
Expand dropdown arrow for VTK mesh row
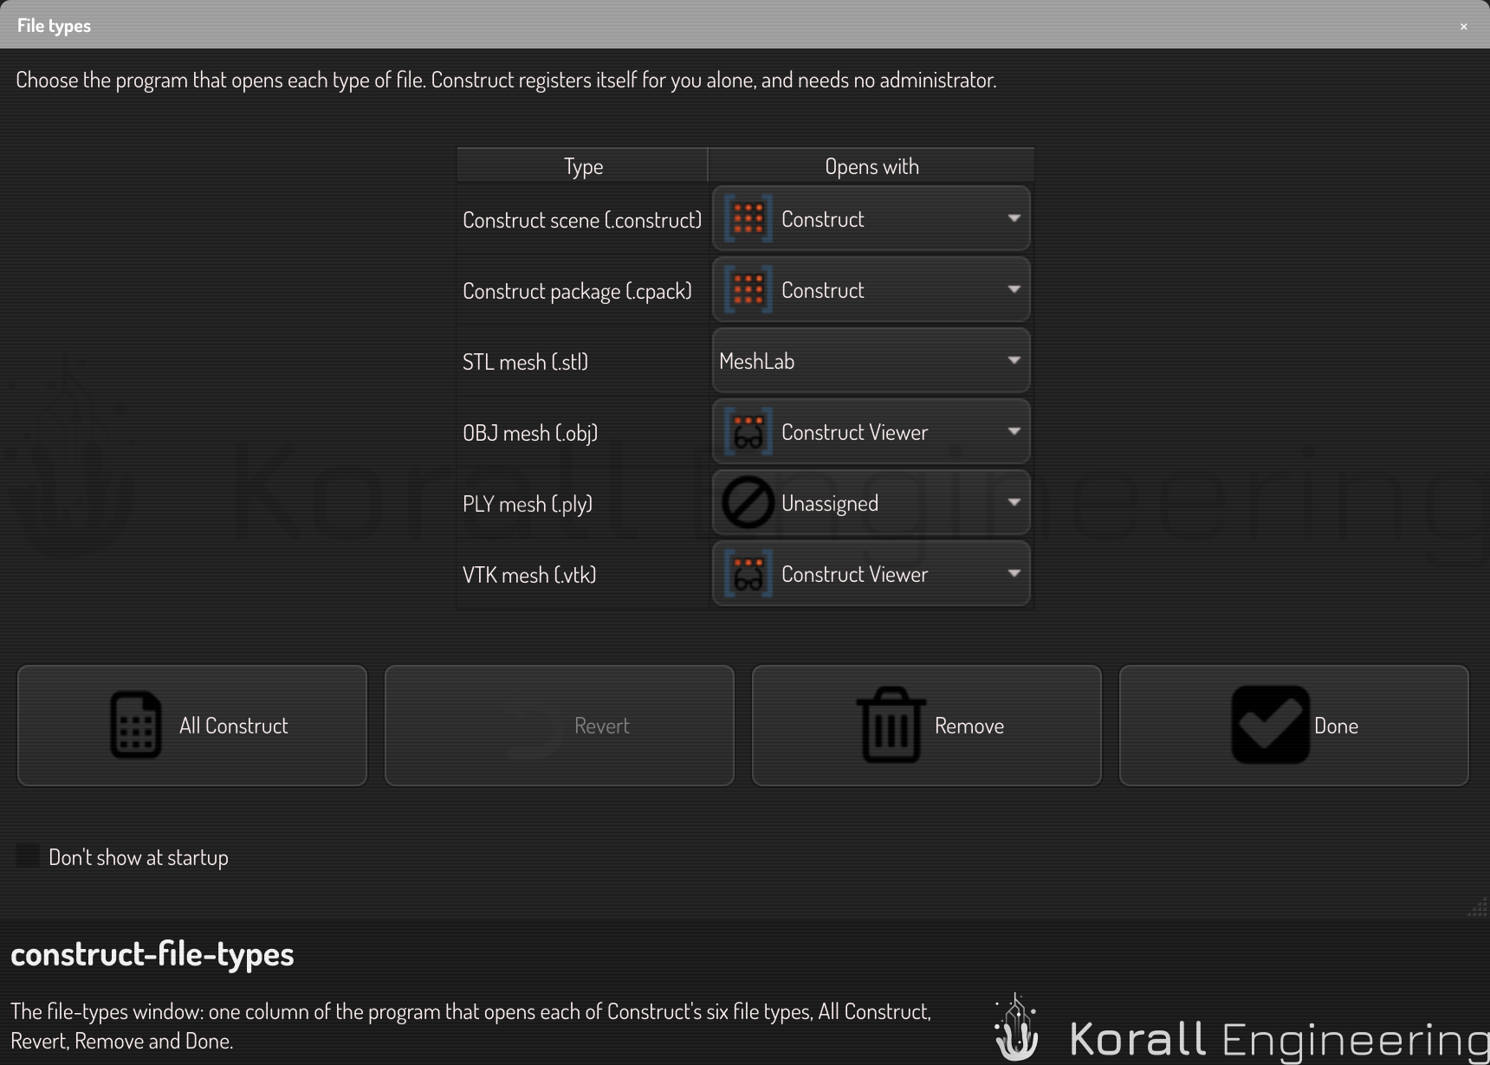pyautogui.click(x=1014, y=573)
